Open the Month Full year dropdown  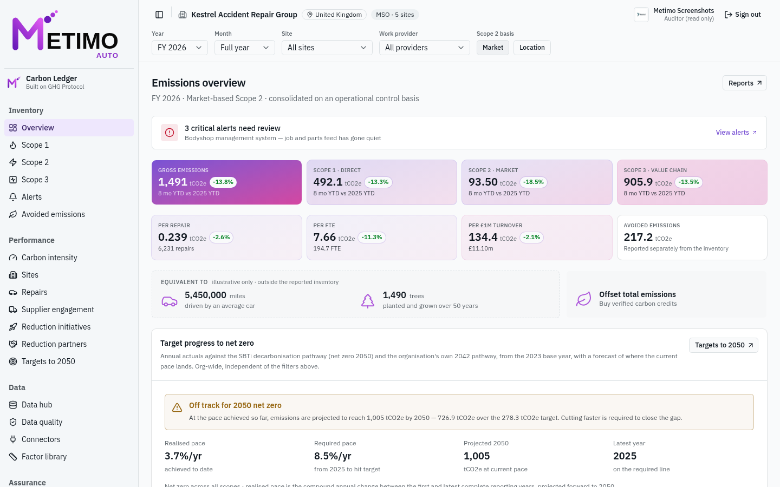(245, 48)
